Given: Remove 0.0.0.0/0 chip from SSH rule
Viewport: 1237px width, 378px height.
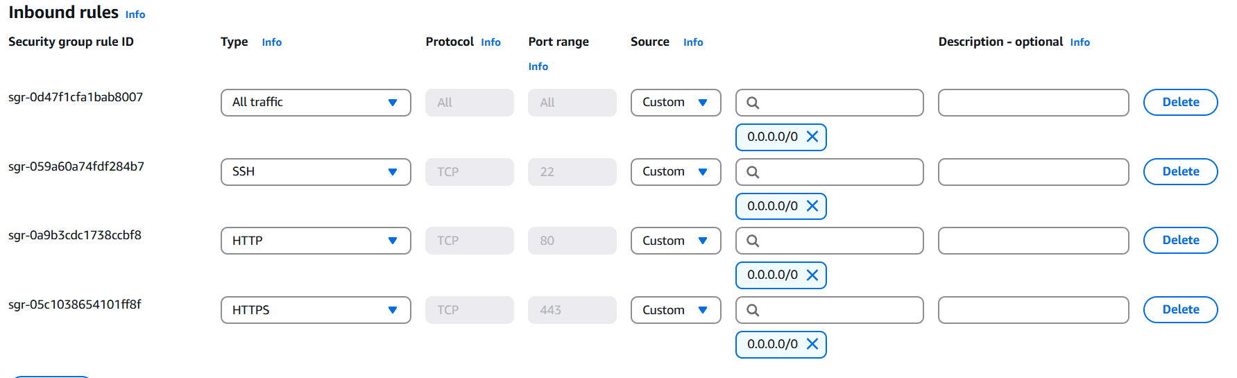Looking at the screenshot, I should tap(812, 206).
